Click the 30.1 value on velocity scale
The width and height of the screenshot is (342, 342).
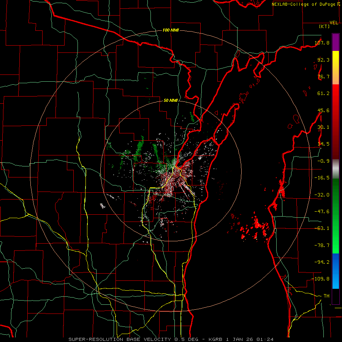(x=323, y=127)
